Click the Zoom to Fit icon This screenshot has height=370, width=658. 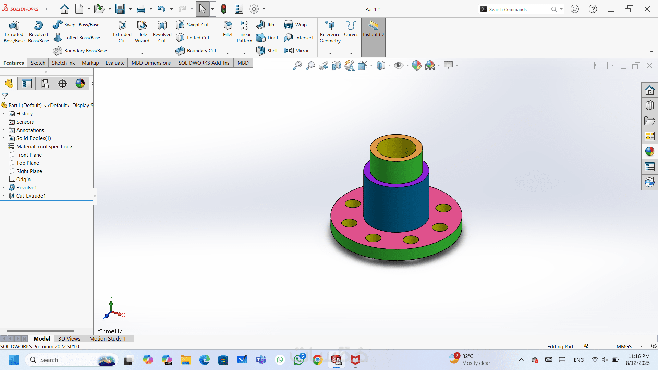297,65
